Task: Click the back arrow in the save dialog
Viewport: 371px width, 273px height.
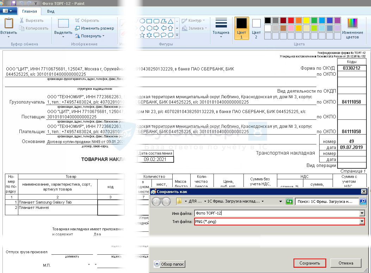Action: coord(156,201)
